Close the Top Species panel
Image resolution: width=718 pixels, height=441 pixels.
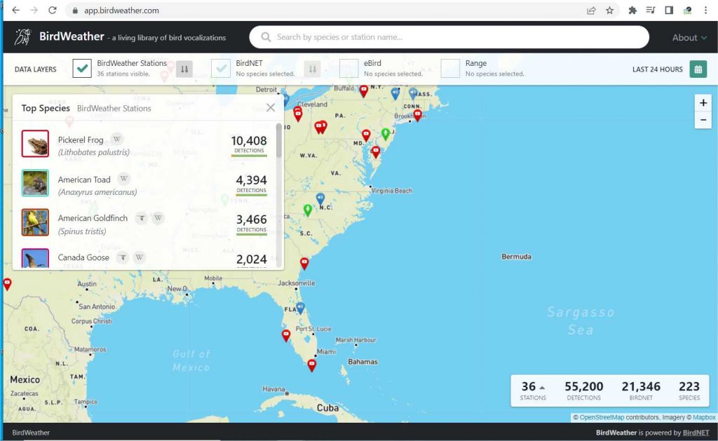click(271, 107)
